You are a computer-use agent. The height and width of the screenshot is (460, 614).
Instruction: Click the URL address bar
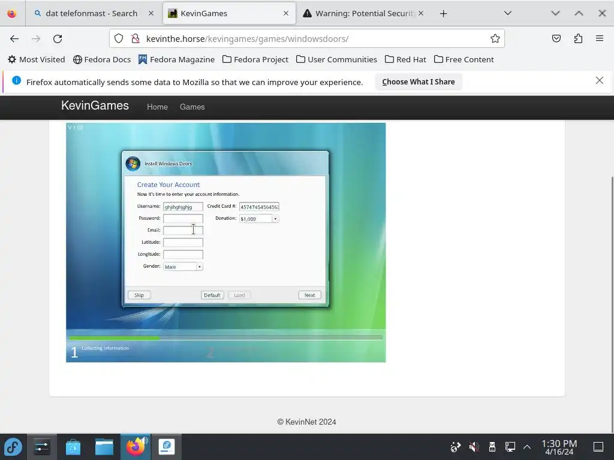point(306,38)
